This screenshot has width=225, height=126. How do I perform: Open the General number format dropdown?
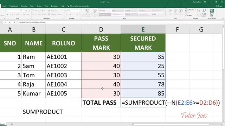[80, 11]
